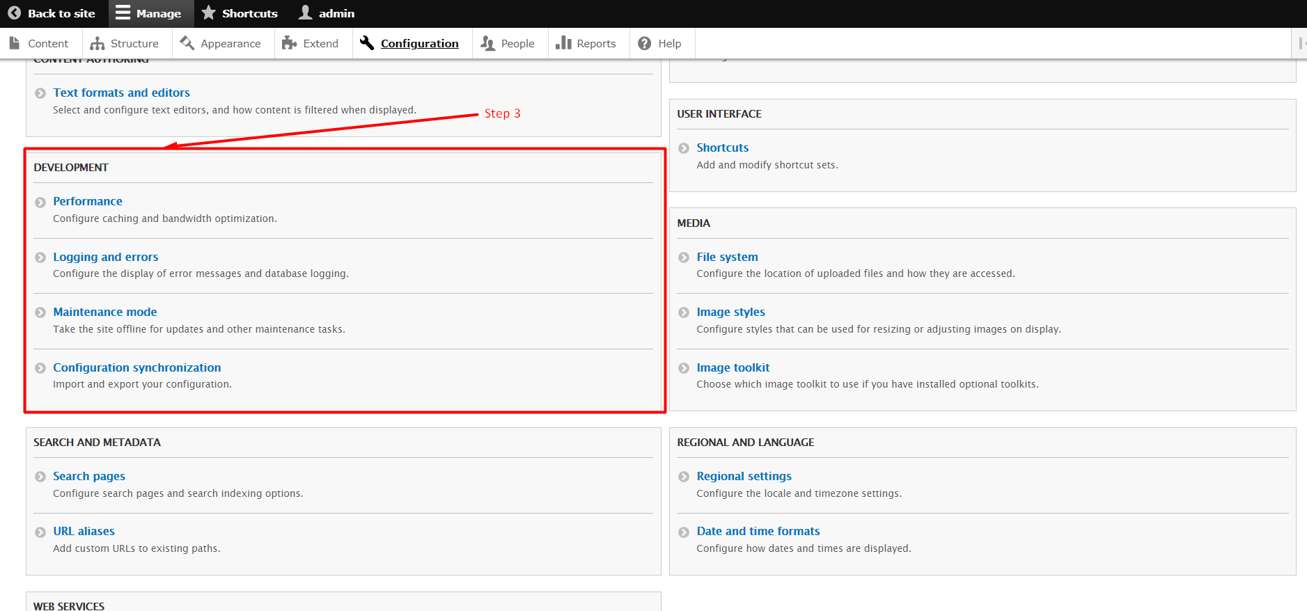Click the Content page icon
The image size is (1307, 611).
point(15,43)
